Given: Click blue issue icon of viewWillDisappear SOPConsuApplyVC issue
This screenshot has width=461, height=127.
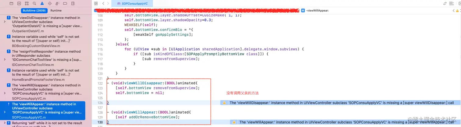Looking at the screenshot, I should [x=9, y=86].
